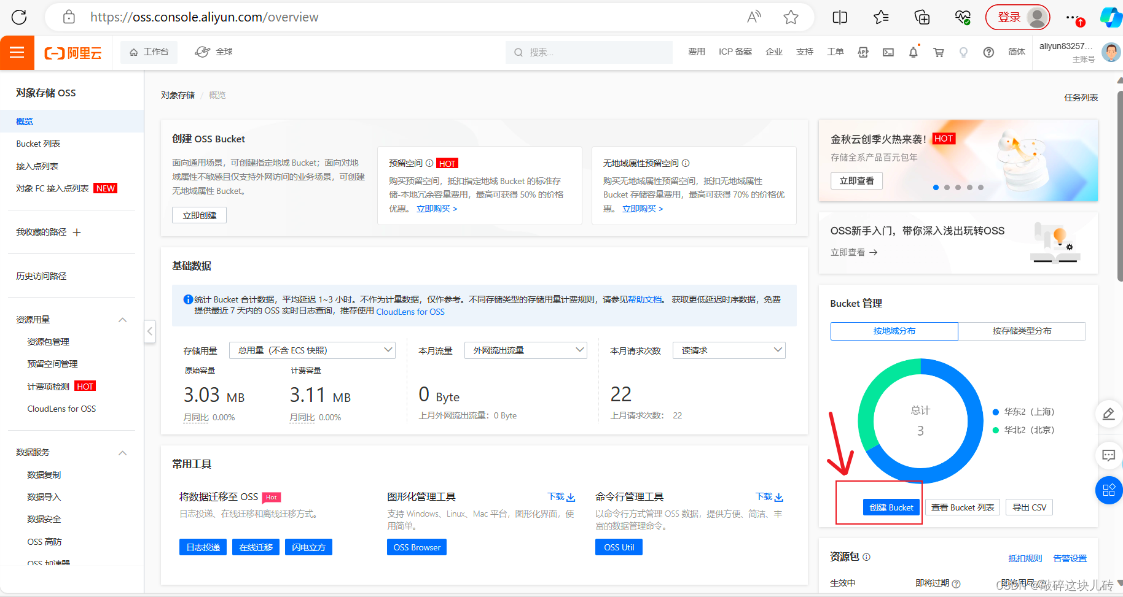The width and height of the screenshot is (1123, 597).
Task: Open 资源包管理 in the sidebar
Action: pyautogui.click(x=48, y=342)
